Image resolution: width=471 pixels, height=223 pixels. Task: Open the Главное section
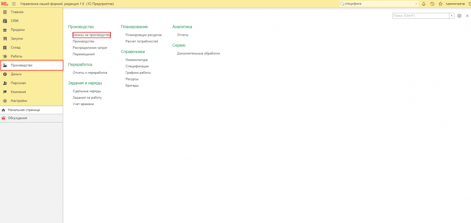click(17, 12)
